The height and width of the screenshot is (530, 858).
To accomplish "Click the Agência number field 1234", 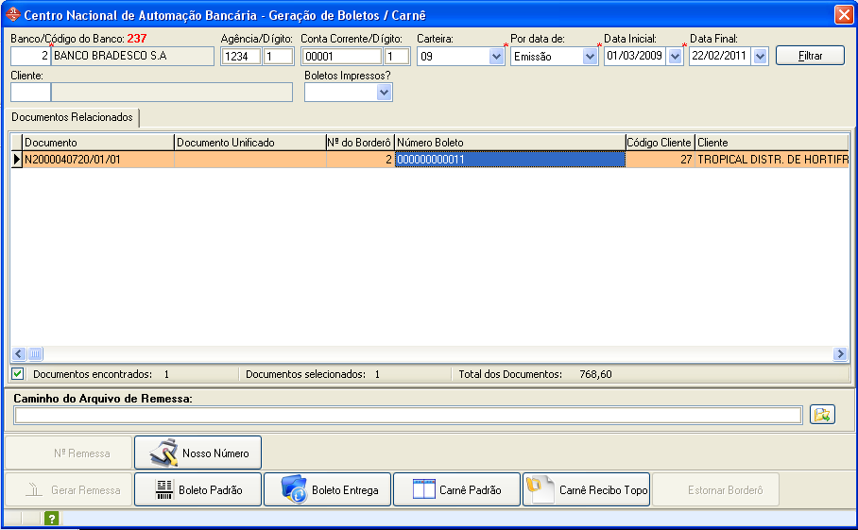I will (240, 57).
